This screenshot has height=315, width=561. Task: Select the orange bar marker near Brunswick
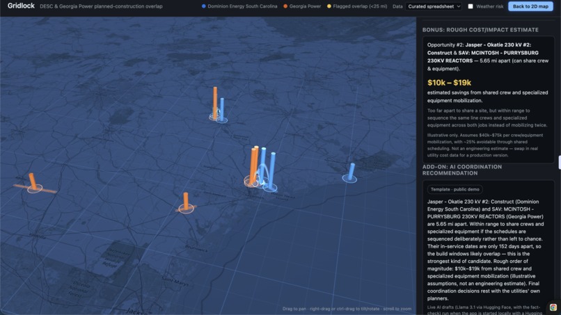186,201
